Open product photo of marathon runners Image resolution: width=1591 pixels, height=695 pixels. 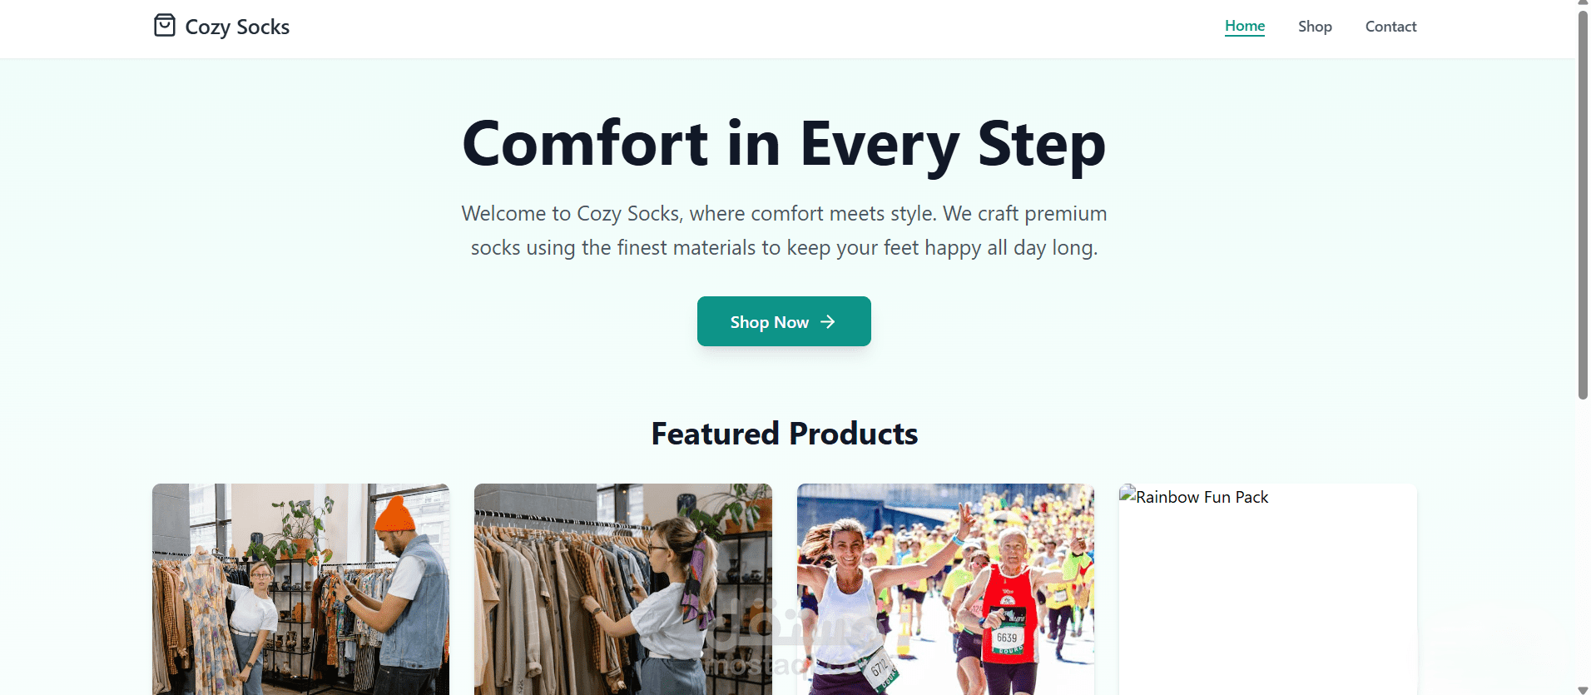click(x=945, y=589)
